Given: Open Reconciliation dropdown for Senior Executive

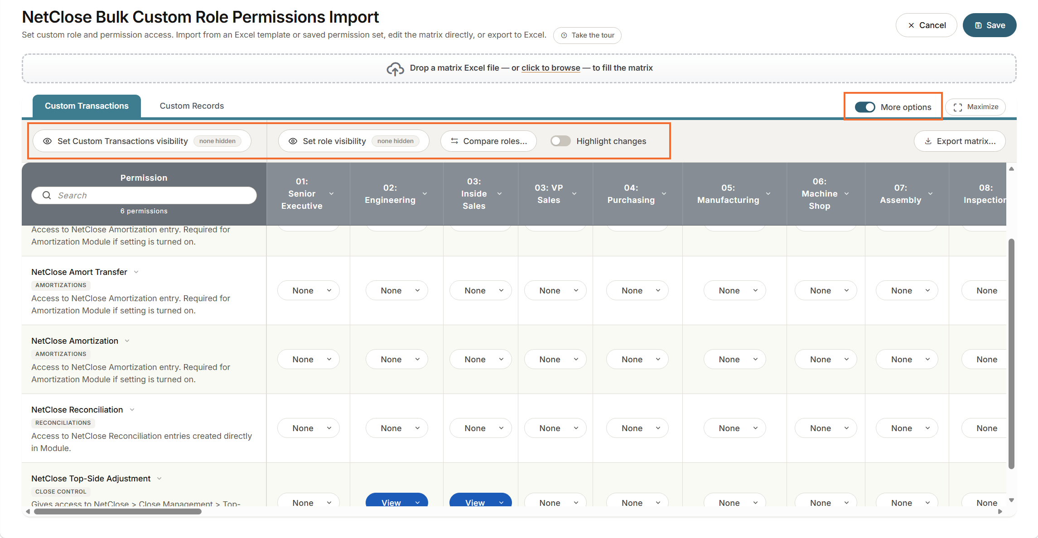Looking at the screenshot, I should [x=309, y=428].
